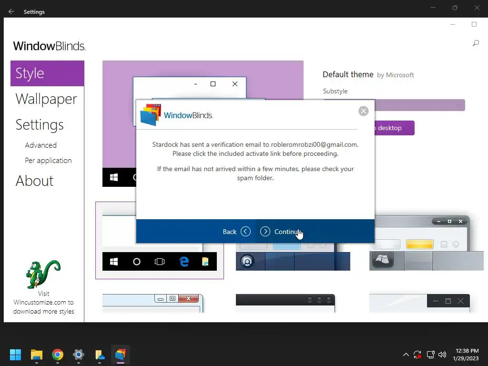
Task: Minimize the inner WindowBlinds window
Action: pyautogui.click(x=453, y=24)
